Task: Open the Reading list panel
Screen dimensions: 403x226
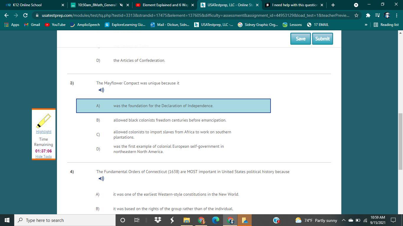Action: (x=386, y=25)
